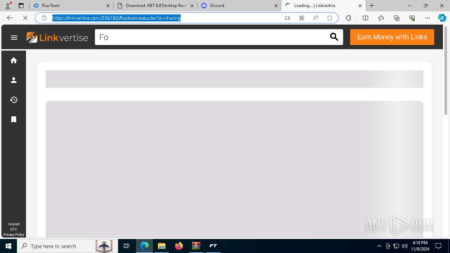
Task: Open network status tray icon
Action: tap(396, 246)
